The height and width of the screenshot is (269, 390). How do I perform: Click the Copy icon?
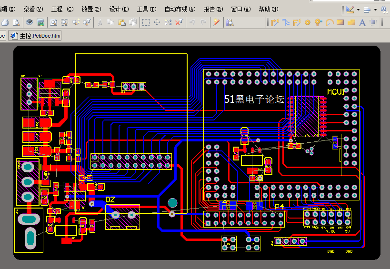(110, 22)
